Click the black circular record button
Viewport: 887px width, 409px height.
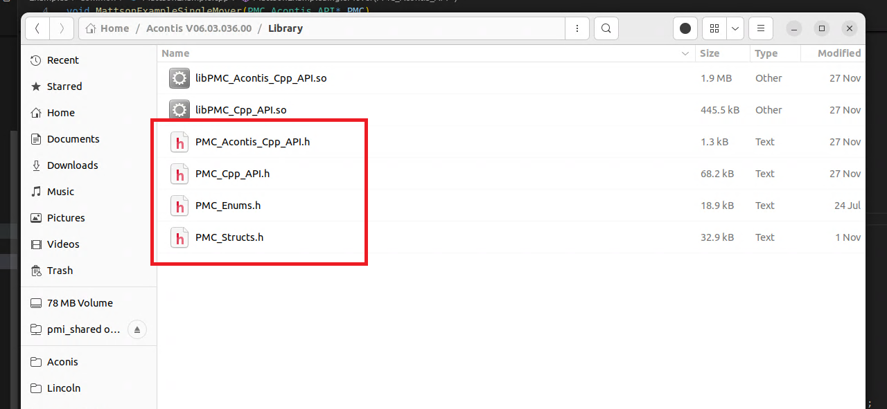tap(685, 28)
